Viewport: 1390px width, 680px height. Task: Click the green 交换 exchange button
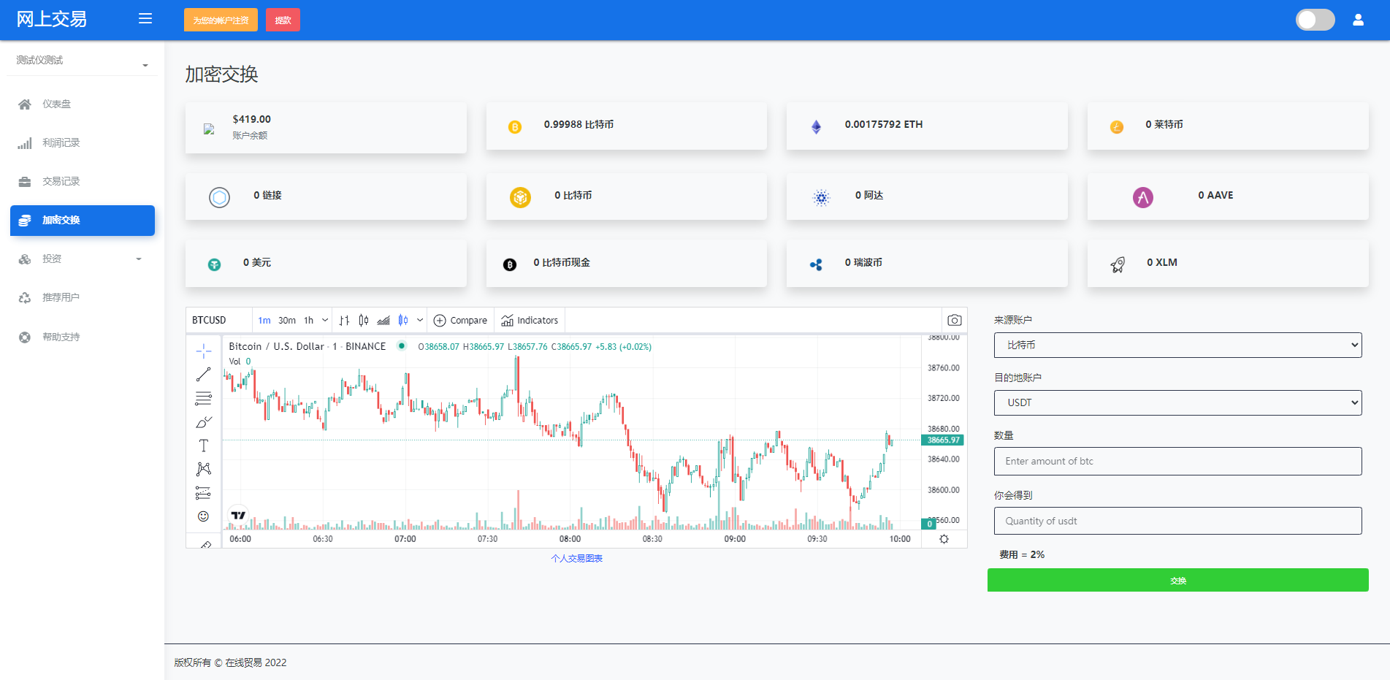pyautogui.click(x=1177, y=580)
